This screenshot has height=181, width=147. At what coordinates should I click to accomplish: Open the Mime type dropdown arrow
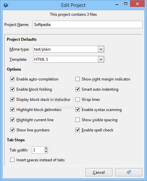tap(101, 49)
